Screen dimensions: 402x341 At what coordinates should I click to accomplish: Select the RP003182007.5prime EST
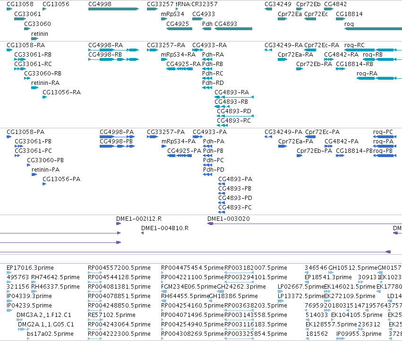[239, 273]
